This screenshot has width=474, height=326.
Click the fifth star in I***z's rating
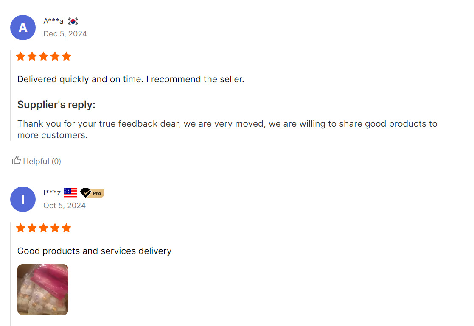click(x=66, y=228)
